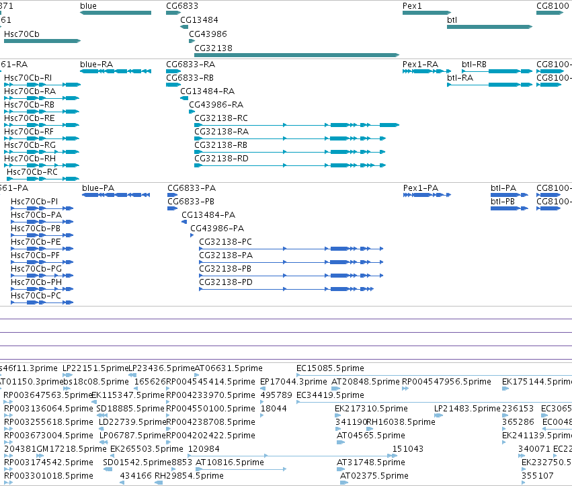Select EST RH16038.5prime

(401, 422)
